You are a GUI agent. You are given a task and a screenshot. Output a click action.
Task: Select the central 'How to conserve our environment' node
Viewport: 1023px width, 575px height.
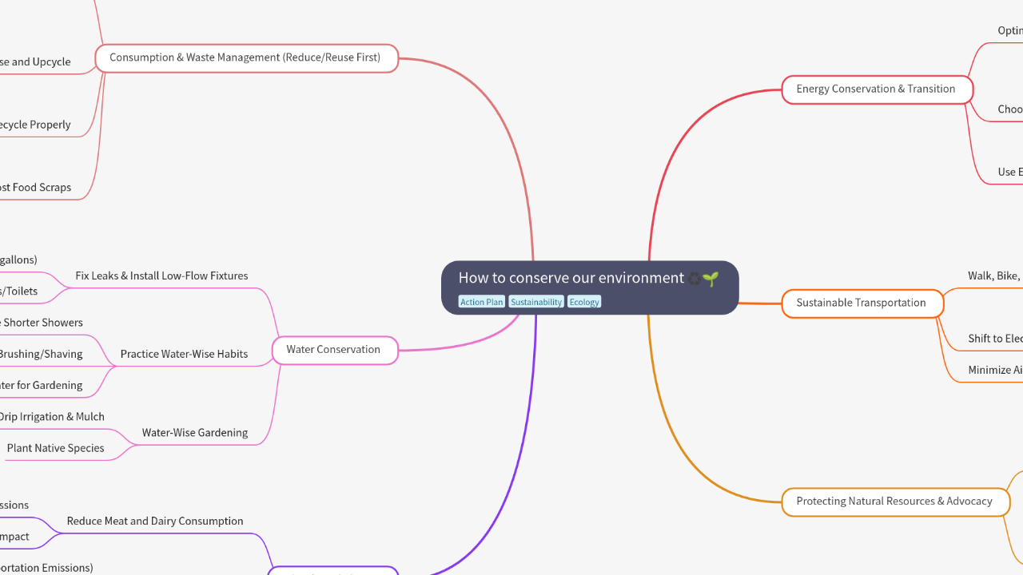[x=571, y=279]
